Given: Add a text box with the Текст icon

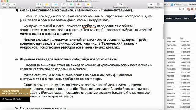Looking at the screenshot, I should [x=64, y=5].
